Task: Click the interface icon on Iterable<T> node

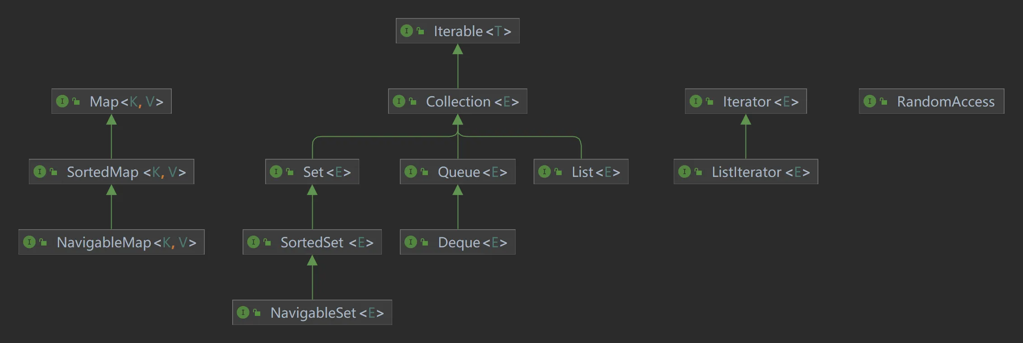Action: (406, 31)
